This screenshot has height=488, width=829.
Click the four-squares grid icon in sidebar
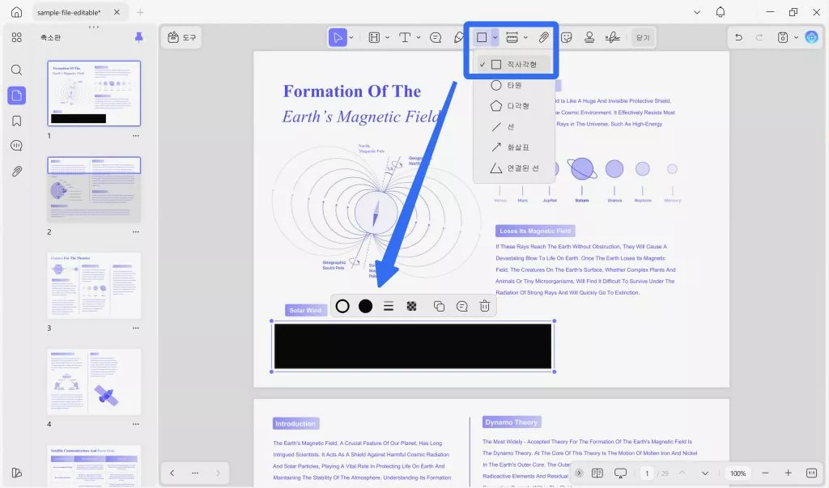17,37
